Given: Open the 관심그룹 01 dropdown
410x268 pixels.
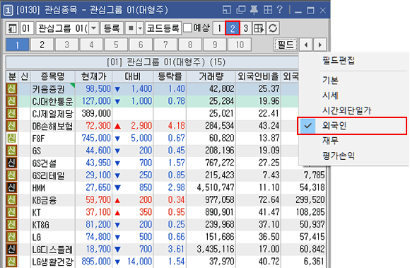Looking at the screenshot, I should pyautogui.click(x=94, y=28).
